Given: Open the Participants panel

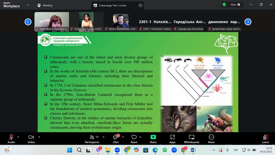Looking at the screenshot, I should [x=92, y=138].
